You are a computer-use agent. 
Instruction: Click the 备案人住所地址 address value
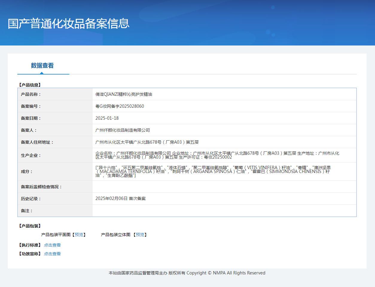click(147, 142)
